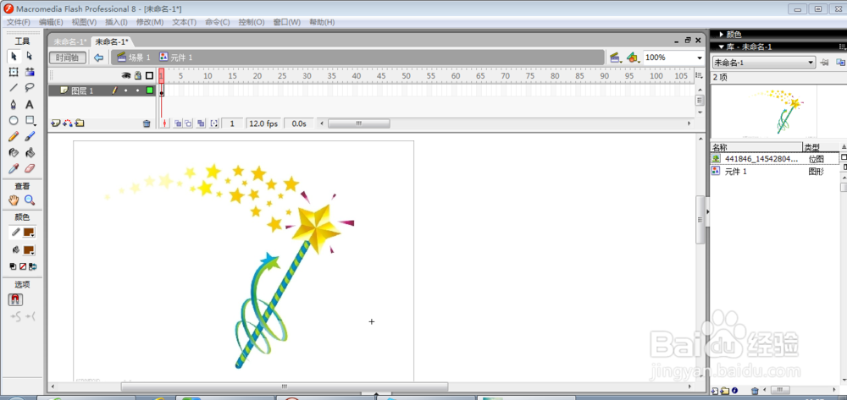
Task: Open the 文件(F) menu
Action: point(19,22)
